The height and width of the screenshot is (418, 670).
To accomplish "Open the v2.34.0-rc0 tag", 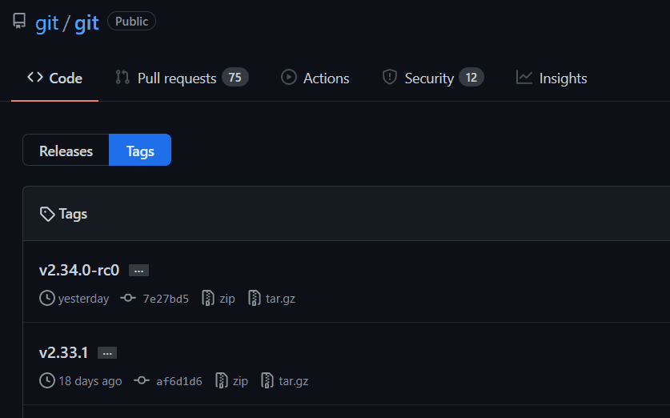I will [79, 270].
